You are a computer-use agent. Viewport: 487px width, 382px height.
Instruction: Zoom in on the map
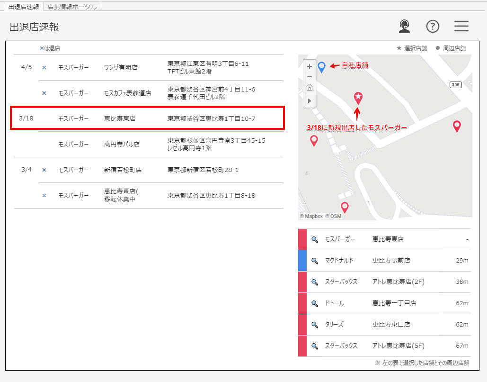click(310, 66)
